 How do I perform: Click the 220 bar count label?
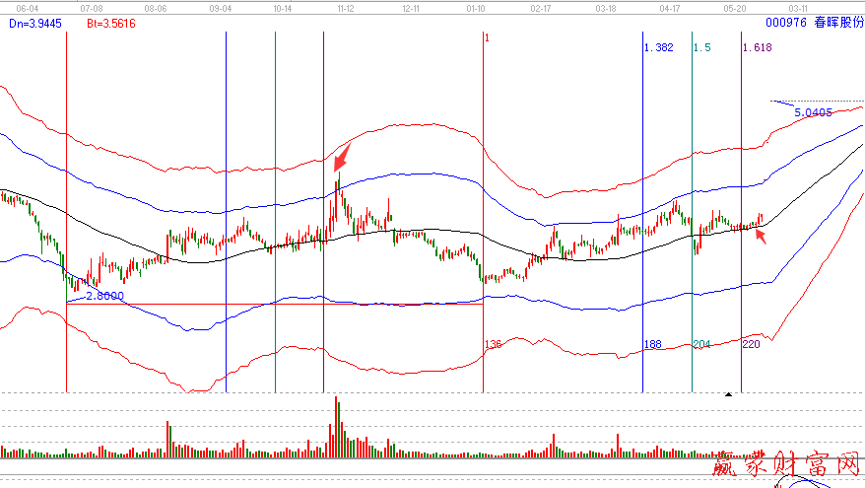coord(751,345)
